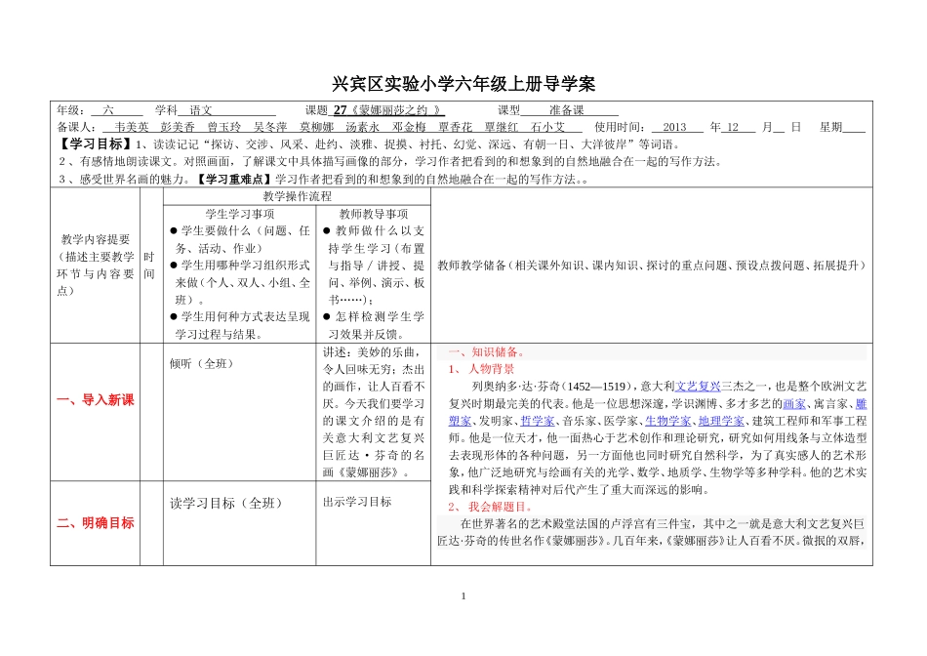Click the 课型 准备课 field
927x656 pixels.
(557, 110)
